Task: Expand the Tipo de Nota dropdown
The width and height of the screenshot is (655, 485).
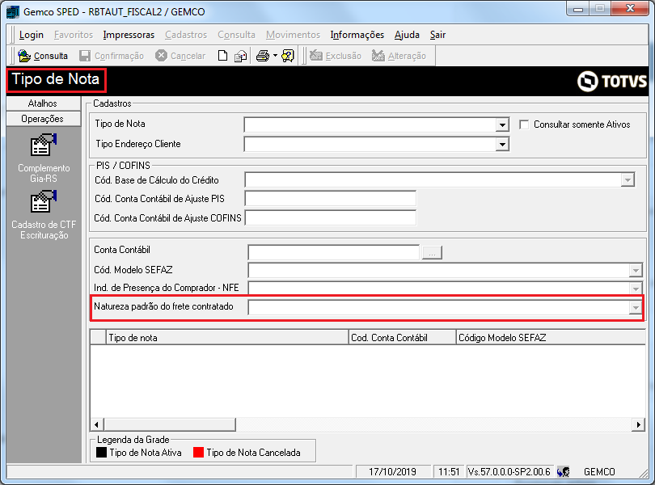Action: click(x=502, y=124)
